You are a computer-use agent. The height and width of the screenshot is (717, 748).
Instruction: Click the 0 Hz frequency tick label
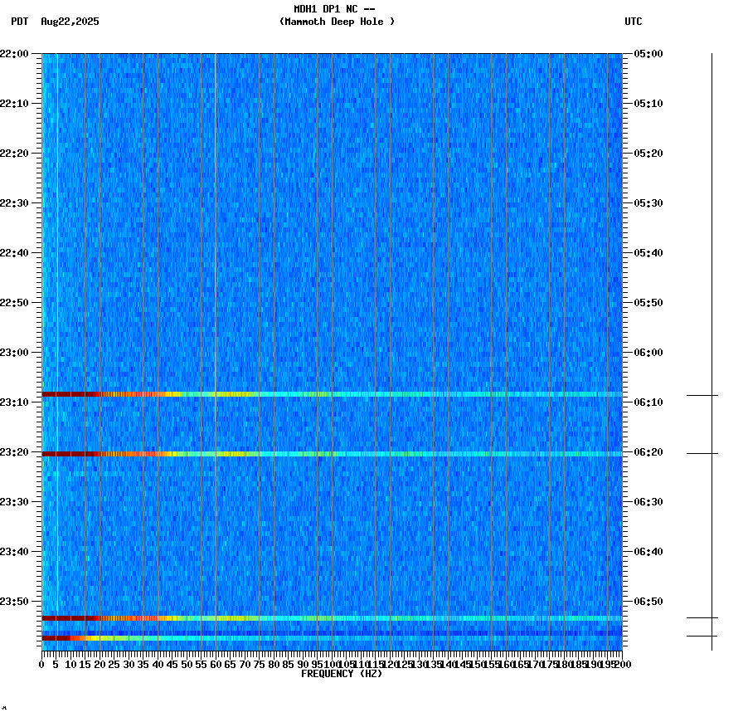[39, 664]
